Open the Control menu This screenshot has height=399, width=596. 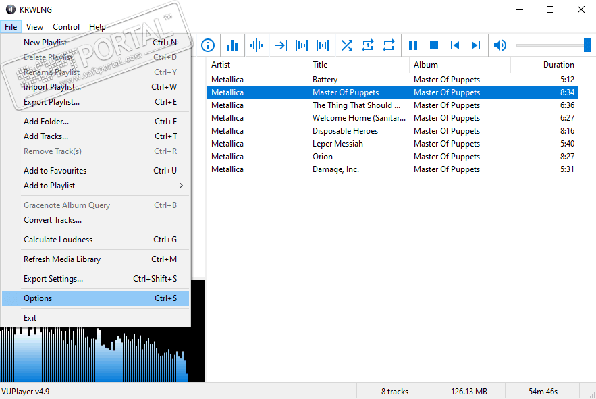(x=66, y=27)
